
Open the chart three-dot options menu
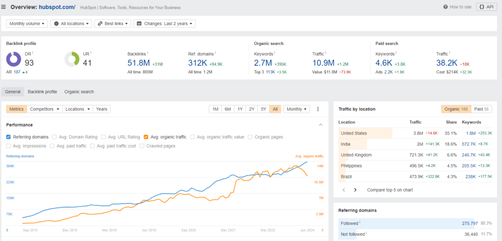[x=318, y=109]
